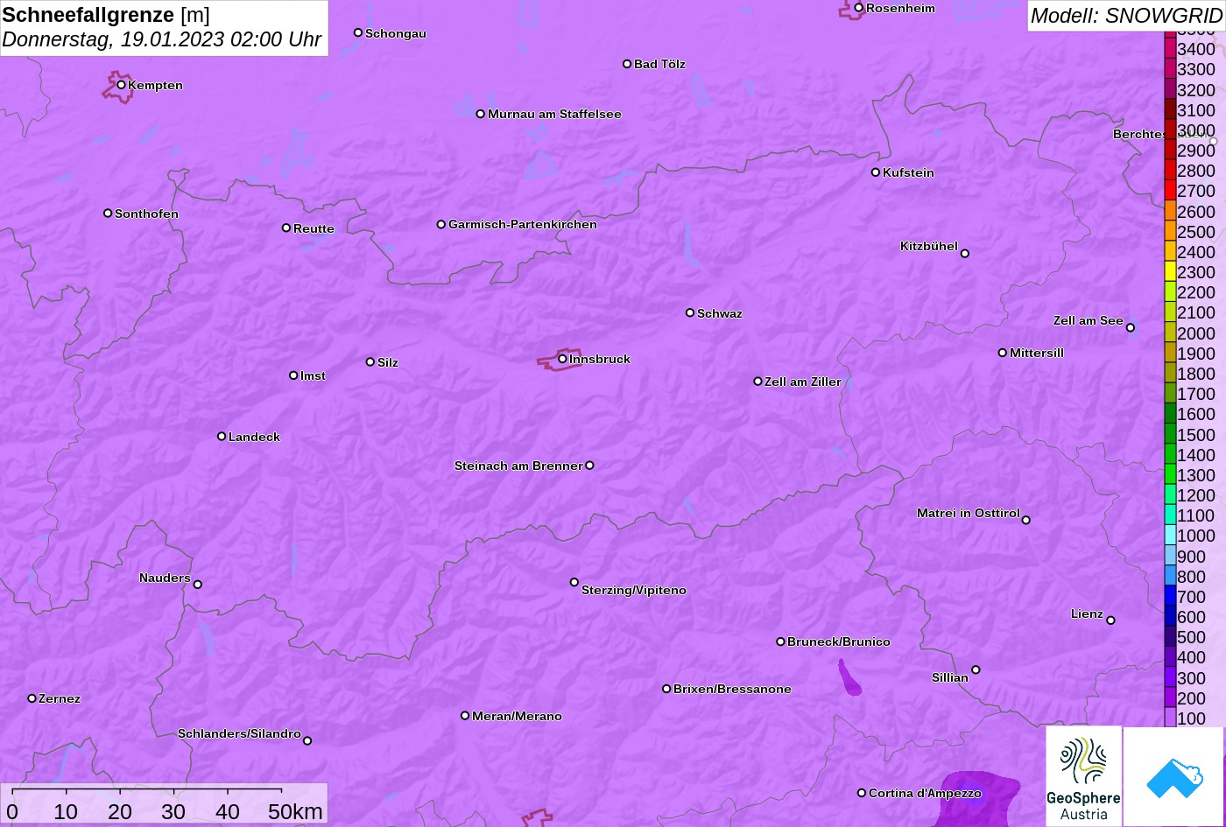Click the Schwaz marker dot
Viewport: 1226px width, 827px height.
click(x=690, y=312)
